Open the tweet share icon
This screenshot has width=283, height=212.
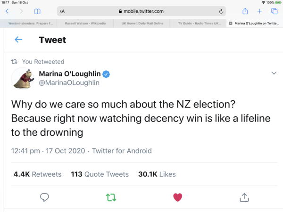pos(244,197)
